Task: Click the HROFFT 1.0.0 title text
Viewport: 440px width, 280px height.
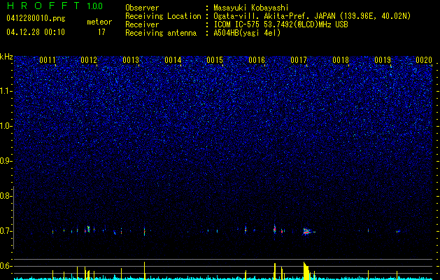Action: [x=55, y=6]
